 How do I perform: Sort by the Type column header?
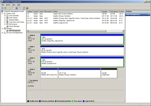coord(41,11)
